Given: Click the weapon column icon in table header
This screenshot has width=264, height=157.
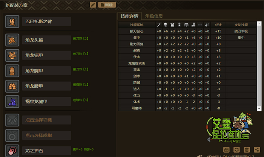Looking at the screenshot, I should (159, 25).
